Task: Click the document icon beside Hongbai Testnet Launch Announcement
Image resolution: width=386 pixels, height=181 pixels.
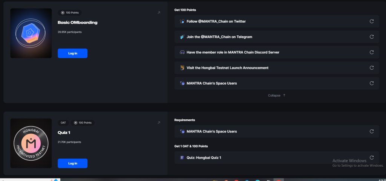Action: click(x=182, y=68)
